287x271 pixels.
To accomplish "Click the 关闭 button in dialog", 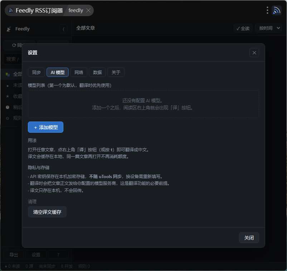I will [x=249, y=237].
